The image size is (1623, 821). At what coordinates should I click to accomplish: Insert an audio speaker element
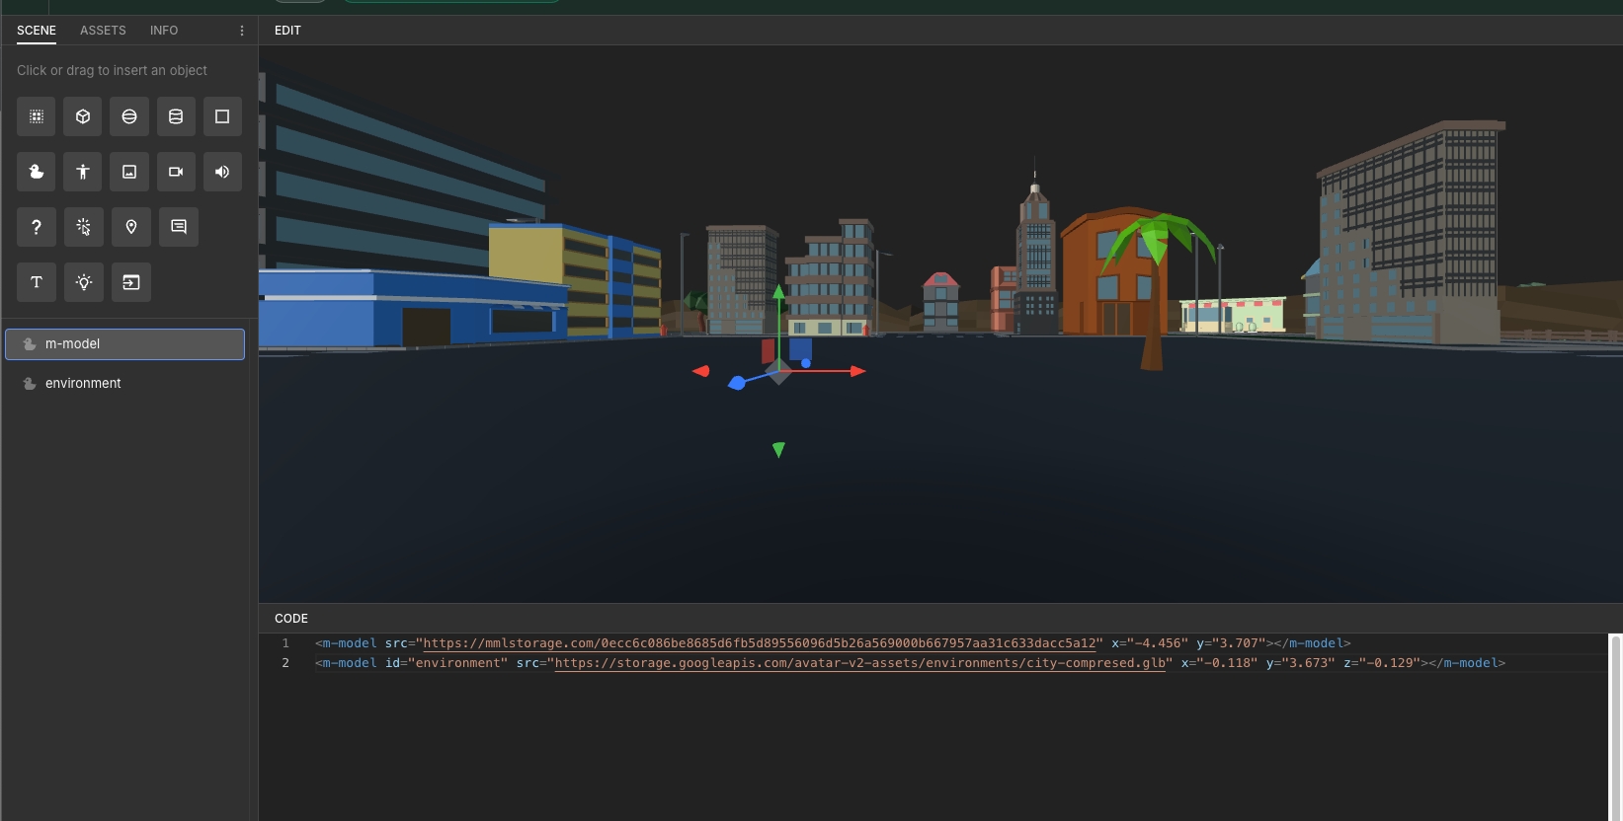pyautogui.click(x=222, y=172)
